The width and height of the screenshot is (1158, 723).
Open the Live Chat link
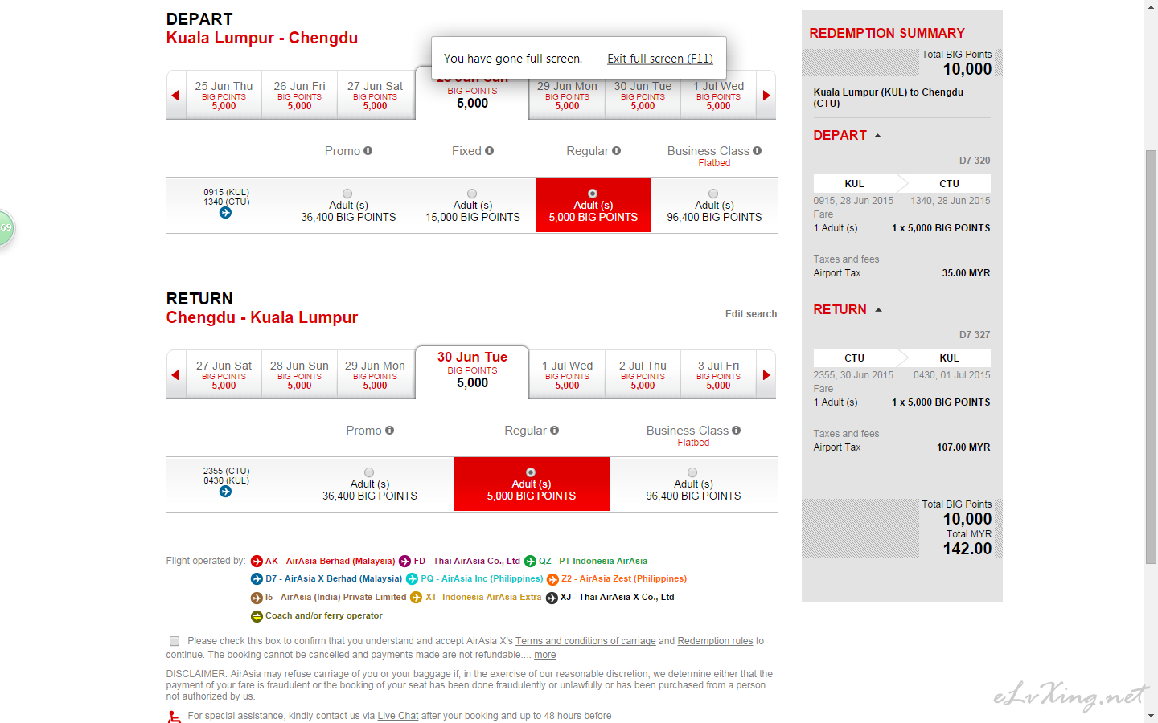pos(398,716)
